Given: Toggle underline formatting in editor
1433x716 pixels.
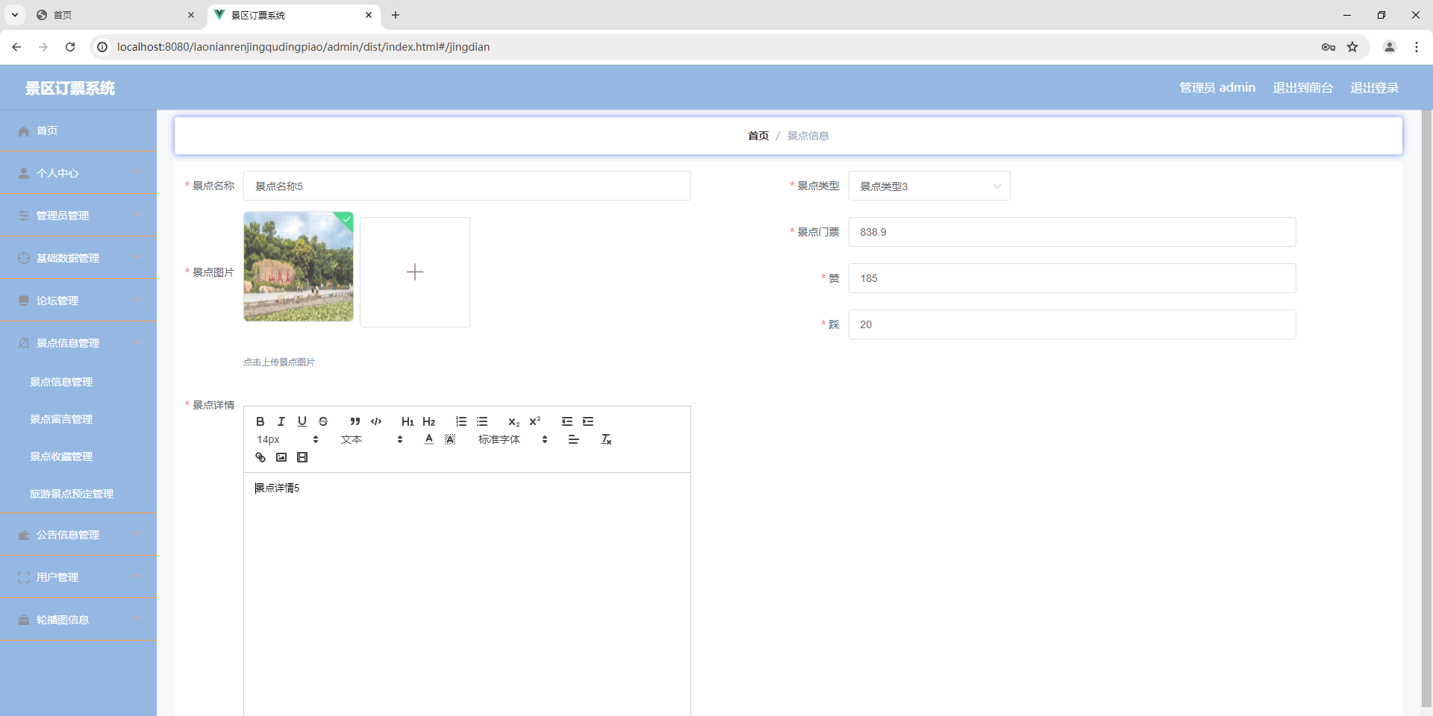Looking at the screenshot, I should pyautogui.click(x=302, y=421).
